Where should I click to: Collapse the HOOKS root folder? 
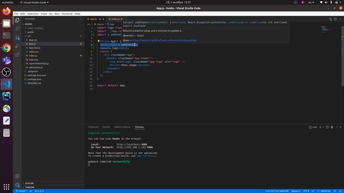[28, 24]
